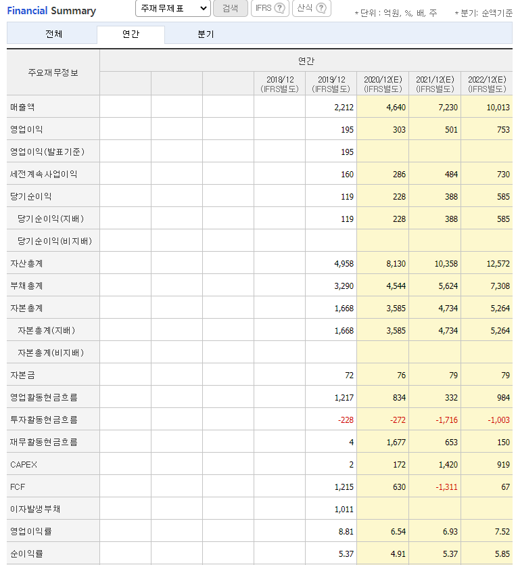Click the 자산총계 row label
The width and height of the screenshot is (518, 565).
[x=26, y=263]
